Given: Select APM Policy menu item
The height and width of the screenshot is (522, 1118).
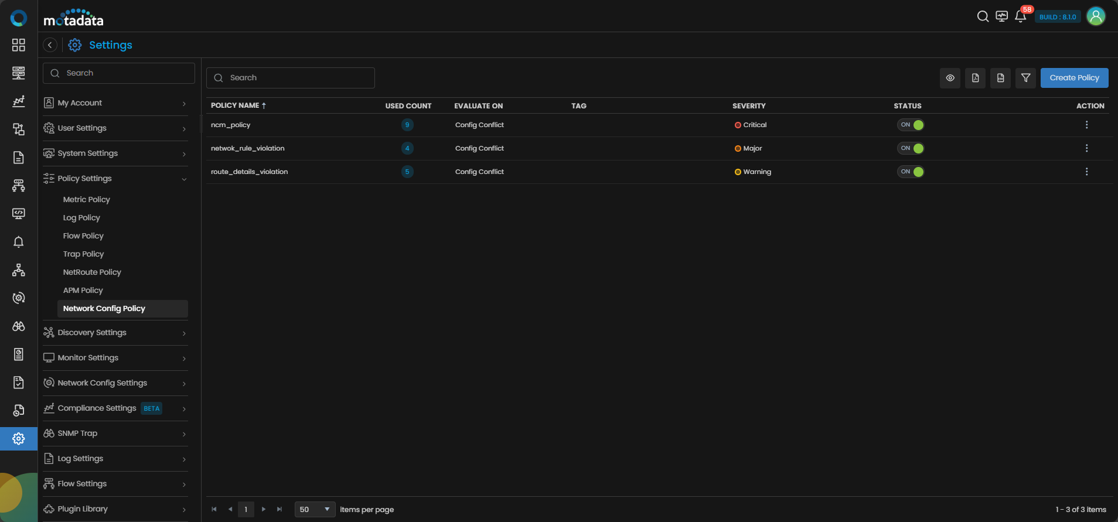Looking at the screenshot, I should coord(83,291).
